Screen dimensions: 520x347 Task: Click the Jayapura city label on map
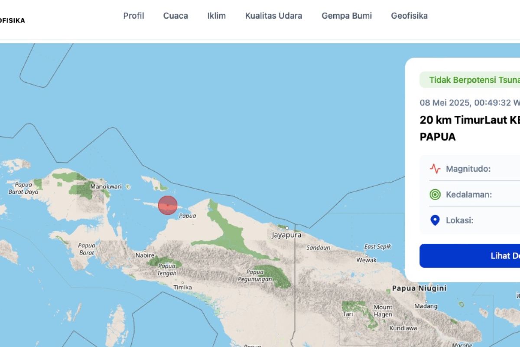tap(286, 235)
